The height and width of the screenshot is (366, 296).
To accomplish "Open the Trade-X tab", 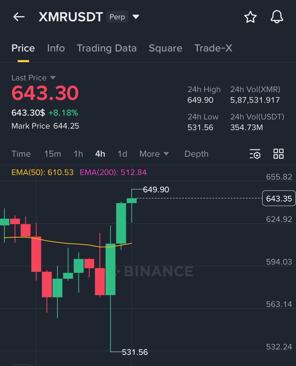I will coord(213,48).
